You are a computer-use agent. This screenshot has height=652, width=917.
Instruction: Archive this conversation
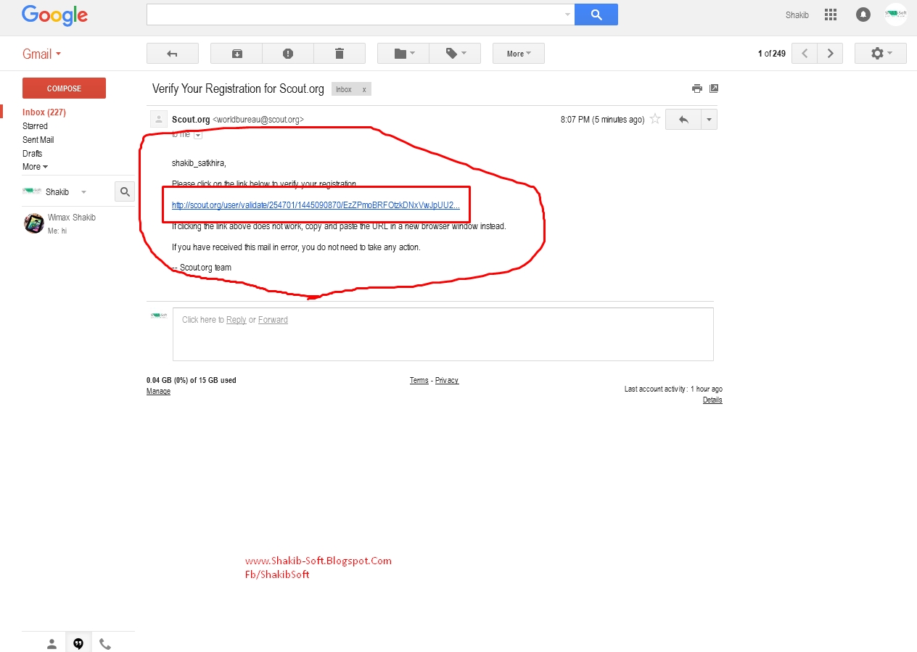(x=237, y=54)
